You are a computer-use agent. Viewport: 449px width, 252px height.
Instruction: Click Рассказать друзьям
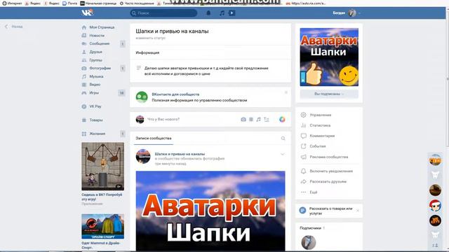[x=328, y=182]
